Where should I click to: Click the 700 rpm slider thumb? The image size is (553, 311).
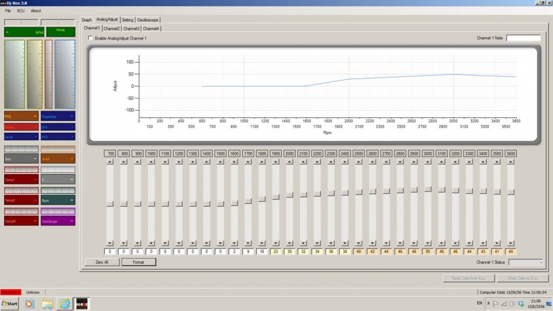(110, 204)
